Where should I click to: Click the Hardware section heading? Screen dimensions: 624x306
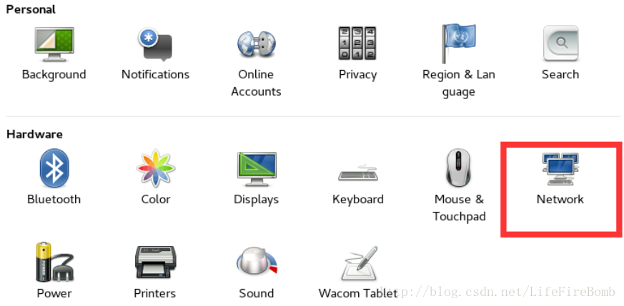point(34,134)
